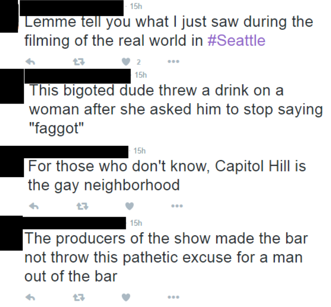Reply to the Capitol Hill tweet
This screenshot has width=331, height=307.
[x=34, y=206]
